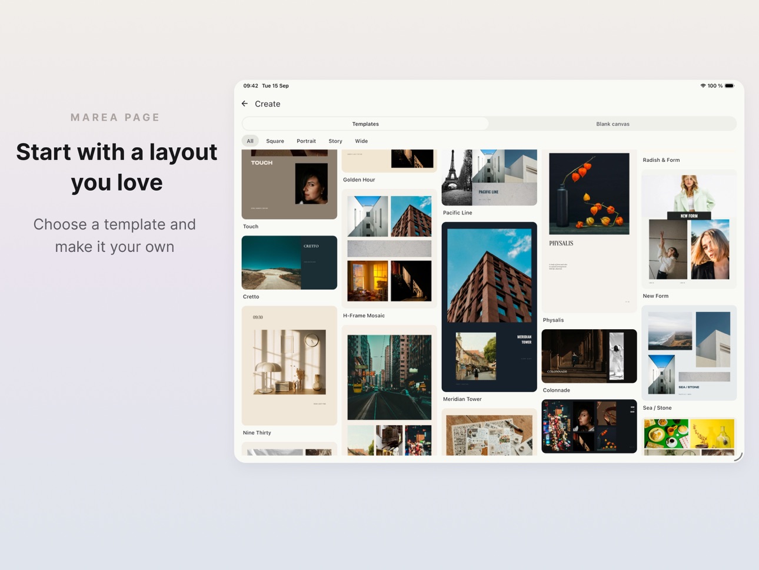Click the Physalis caption text
The width and height of the screenshot is (759, 570).
pyautogui.click(x=553, y=320)
